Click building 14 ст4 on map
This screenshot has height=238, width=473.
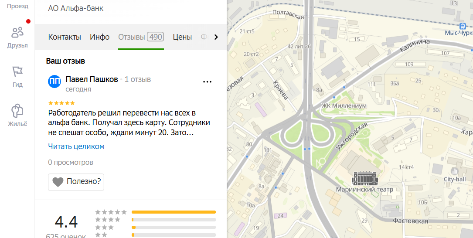click(406, 167)
